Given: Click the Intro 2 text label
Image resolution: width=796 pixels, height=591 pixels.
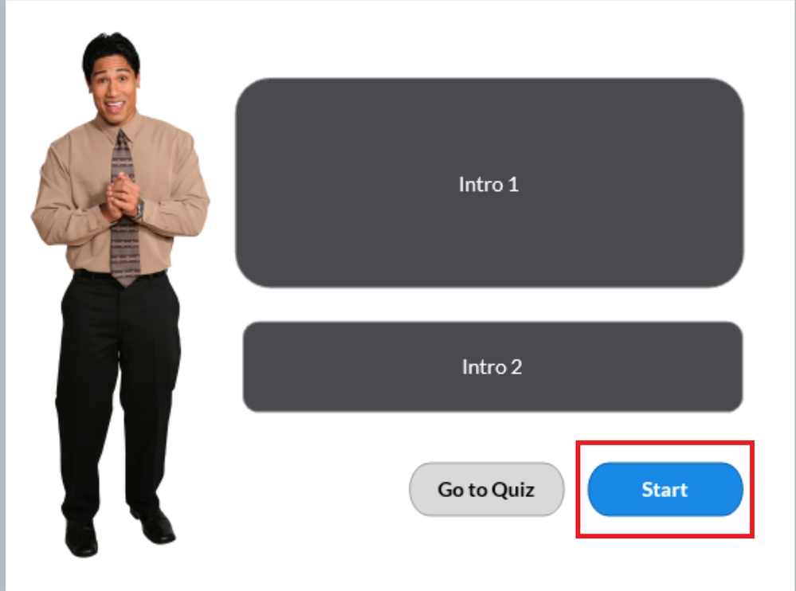Looking at the screenshot, I should click(x=492, y=366).
